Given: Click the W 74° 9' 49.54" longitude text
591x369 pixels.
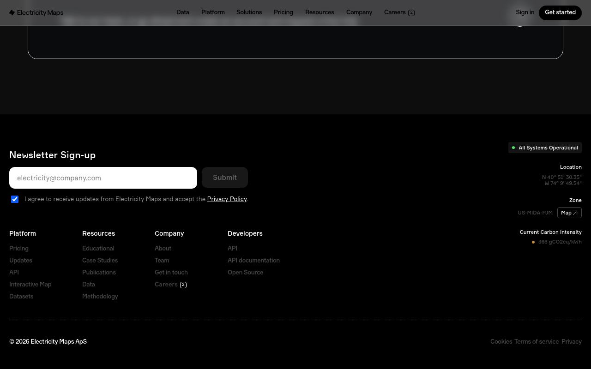Looking at the screenshot, I should tap(563, 183).
